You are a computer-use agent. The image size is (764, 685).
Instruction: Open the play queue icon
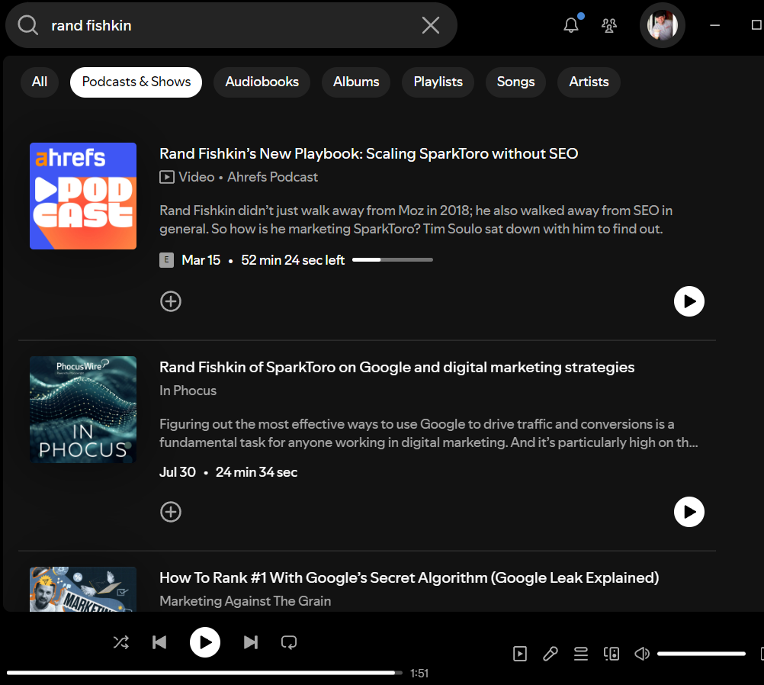(x=581, y=654)
